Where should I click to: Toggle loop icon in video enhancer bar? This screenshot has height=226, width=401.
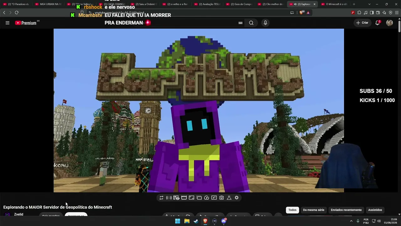click(x=161, y=198)
